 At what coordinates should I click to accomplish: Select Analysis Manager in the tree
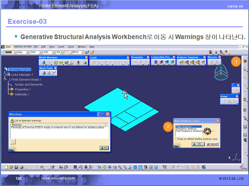pos(19,70)
